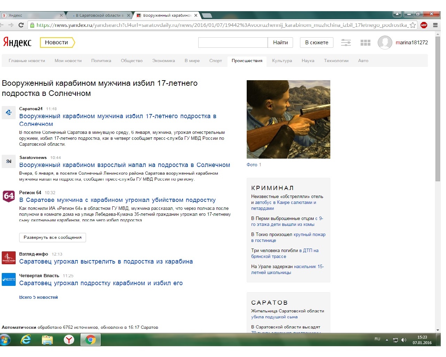Click Chrome icon in the taskbar
The height and width of the screenshot is (357, 446).
pos(91,340)
